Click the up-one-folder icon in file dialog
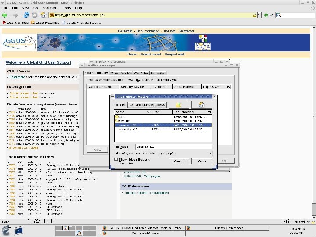 coord(178,105)
